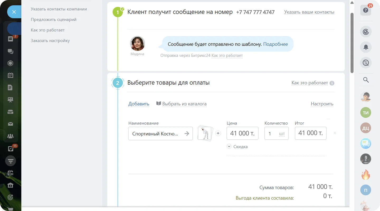Open notifications bell in the right panel
The height and width of the screenshot is (211, 380).
coord(366,47)
